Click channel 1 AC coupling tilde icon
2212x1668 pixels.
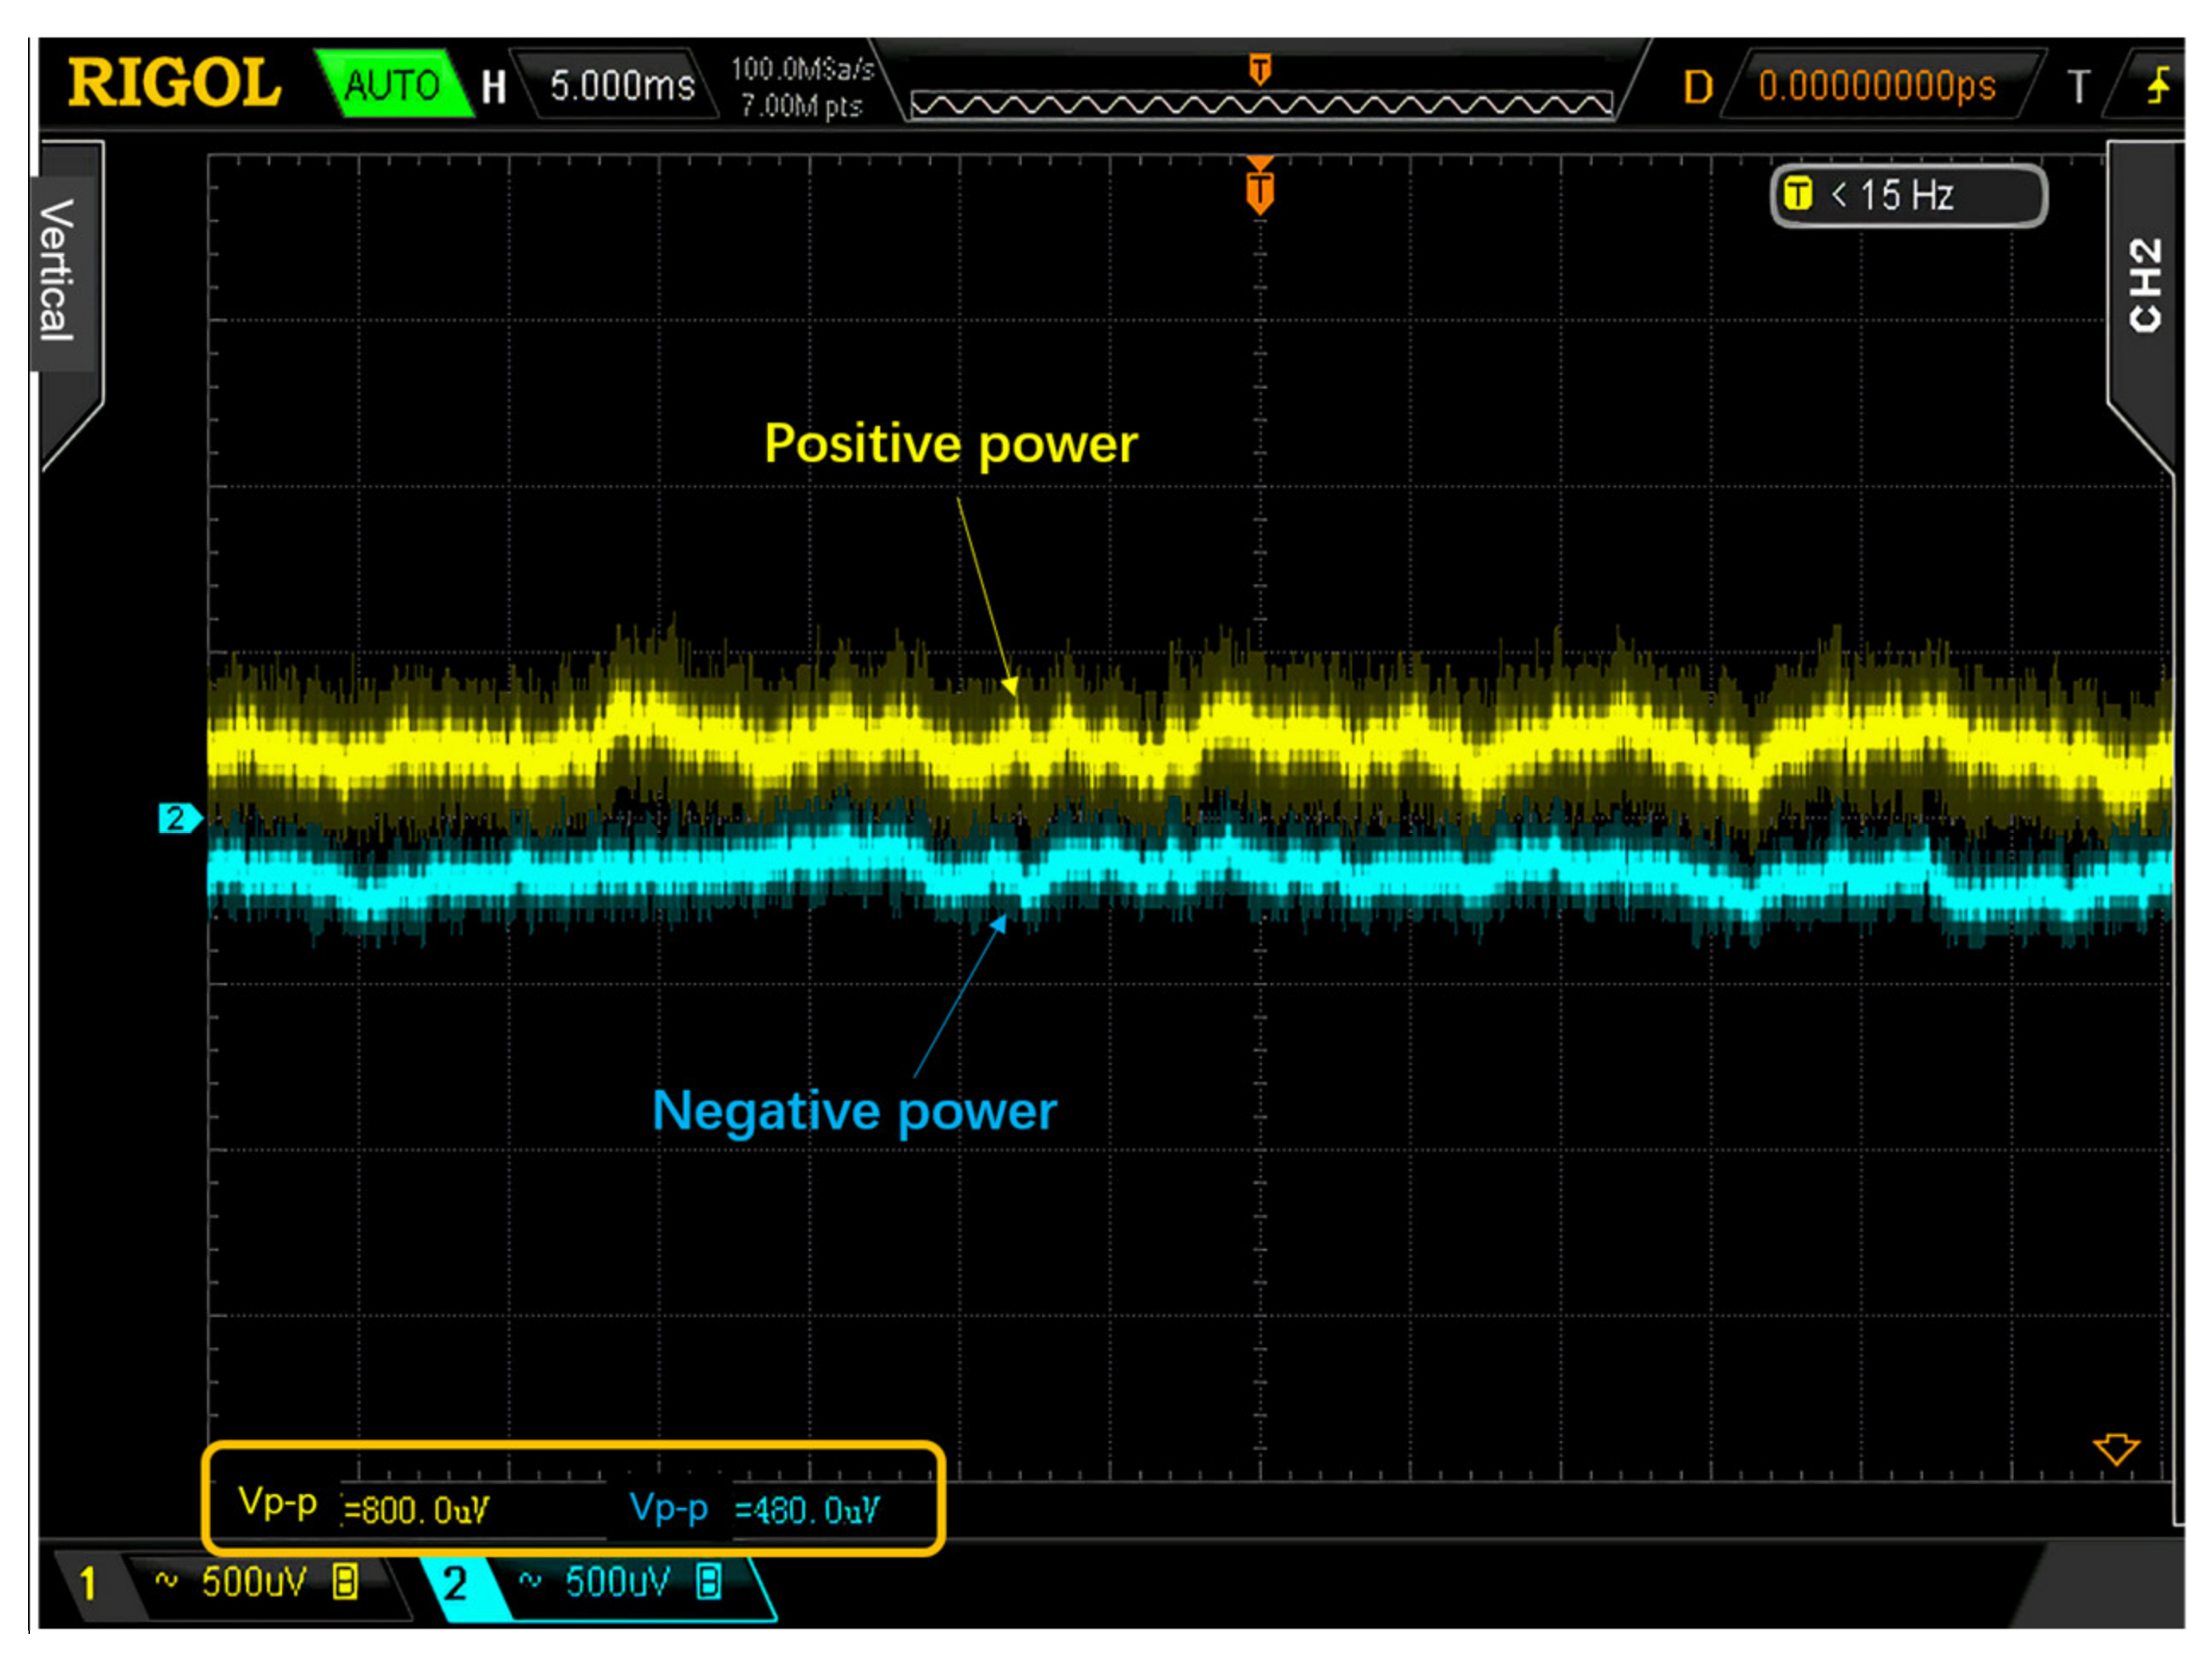tap(166, 1581)
